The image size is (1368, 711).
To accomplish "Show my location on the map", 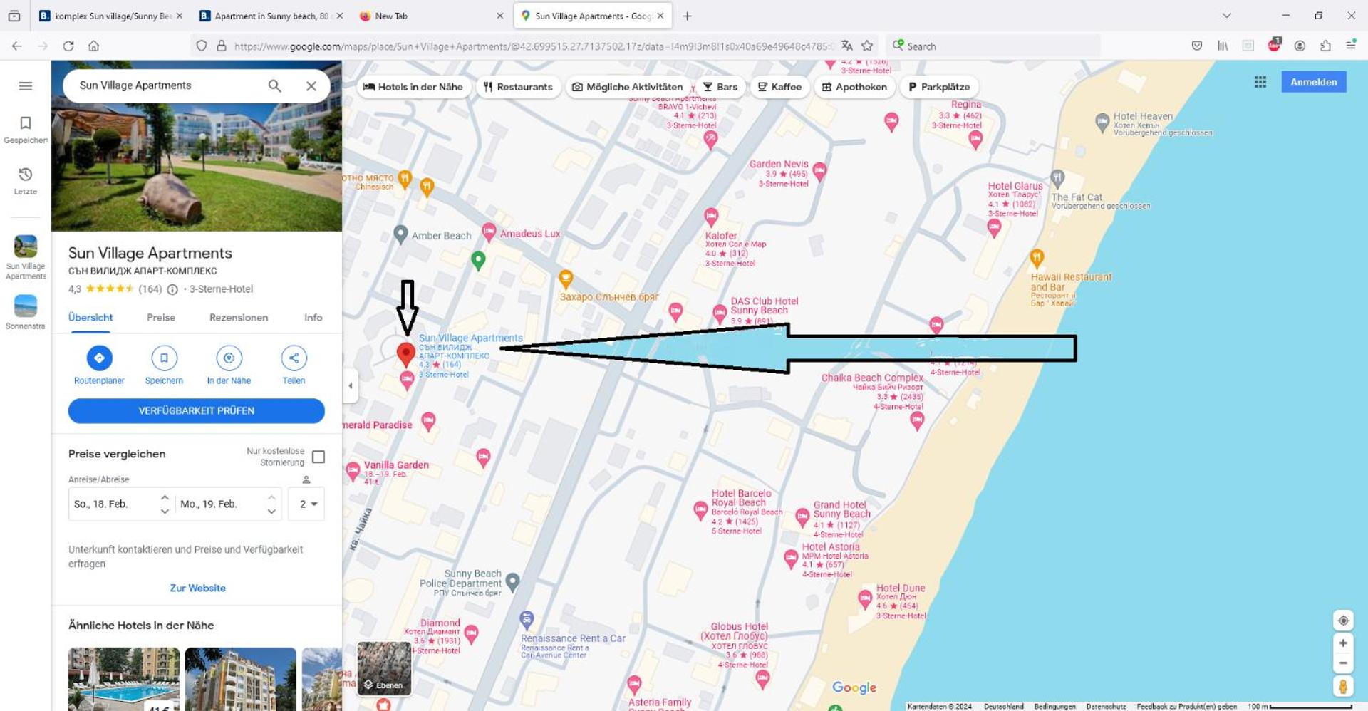I will 1342,620.
